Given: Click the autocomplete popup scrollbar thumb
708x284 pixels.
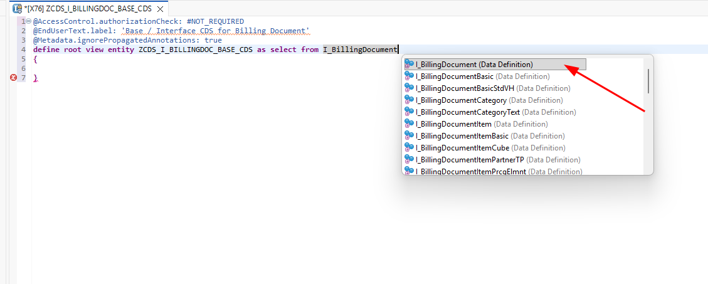Looking at the screenshot, I should coord(648,81).
